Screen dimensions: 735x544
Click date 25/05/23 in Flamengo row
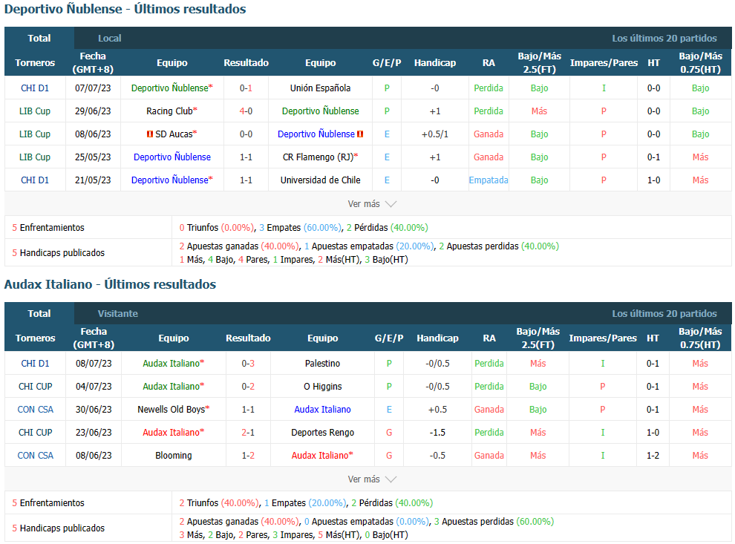click(93, 157)
